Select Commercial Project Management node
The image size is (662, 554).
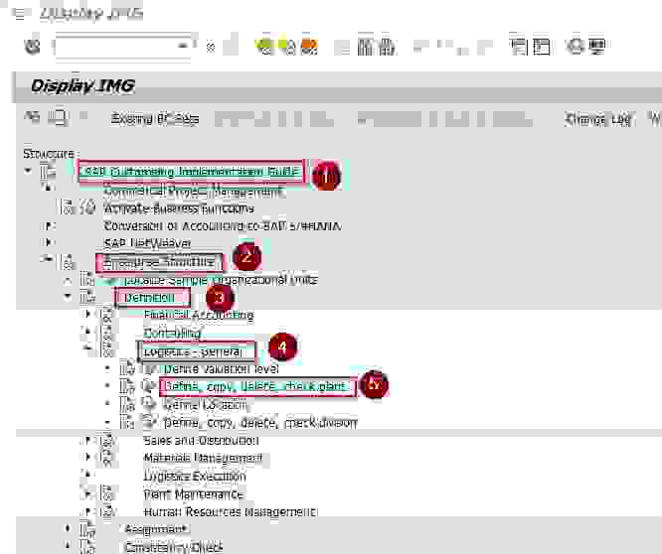pyautogui.click(x=193, y=191)
